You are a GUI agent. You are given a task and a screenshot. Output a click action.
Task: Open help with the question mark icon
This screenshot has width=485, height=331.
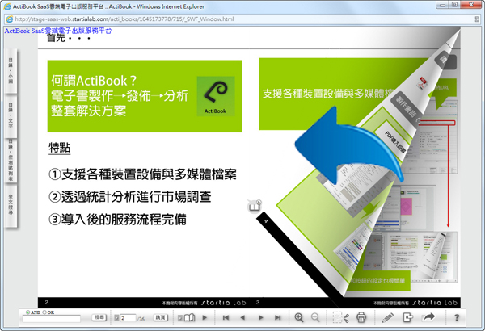click(457, 317)
